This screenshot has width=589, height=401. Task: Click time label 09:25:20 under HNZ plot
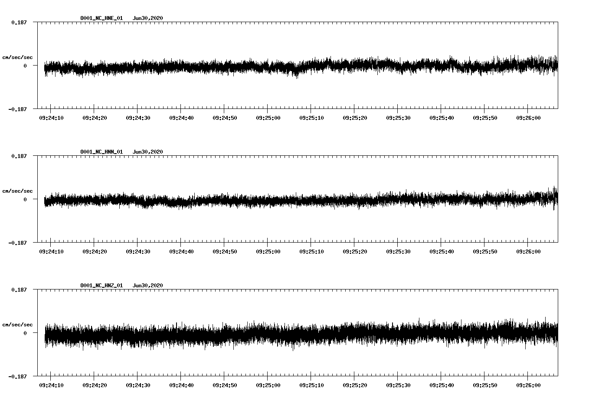pyautogui.click(x=355, y=385)
